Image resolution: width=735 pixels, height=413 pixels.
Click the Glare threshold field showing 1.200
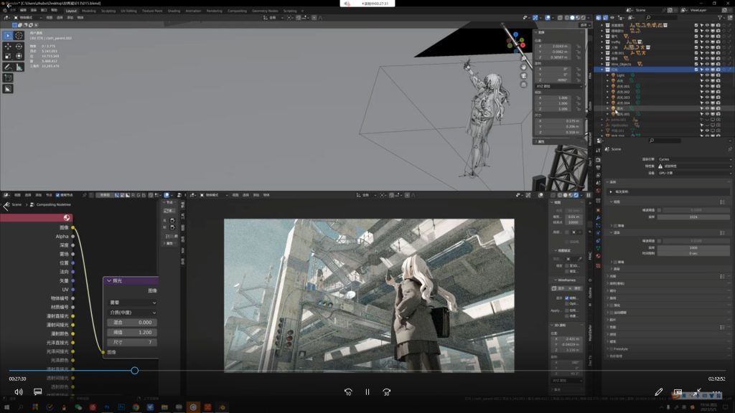131,333
